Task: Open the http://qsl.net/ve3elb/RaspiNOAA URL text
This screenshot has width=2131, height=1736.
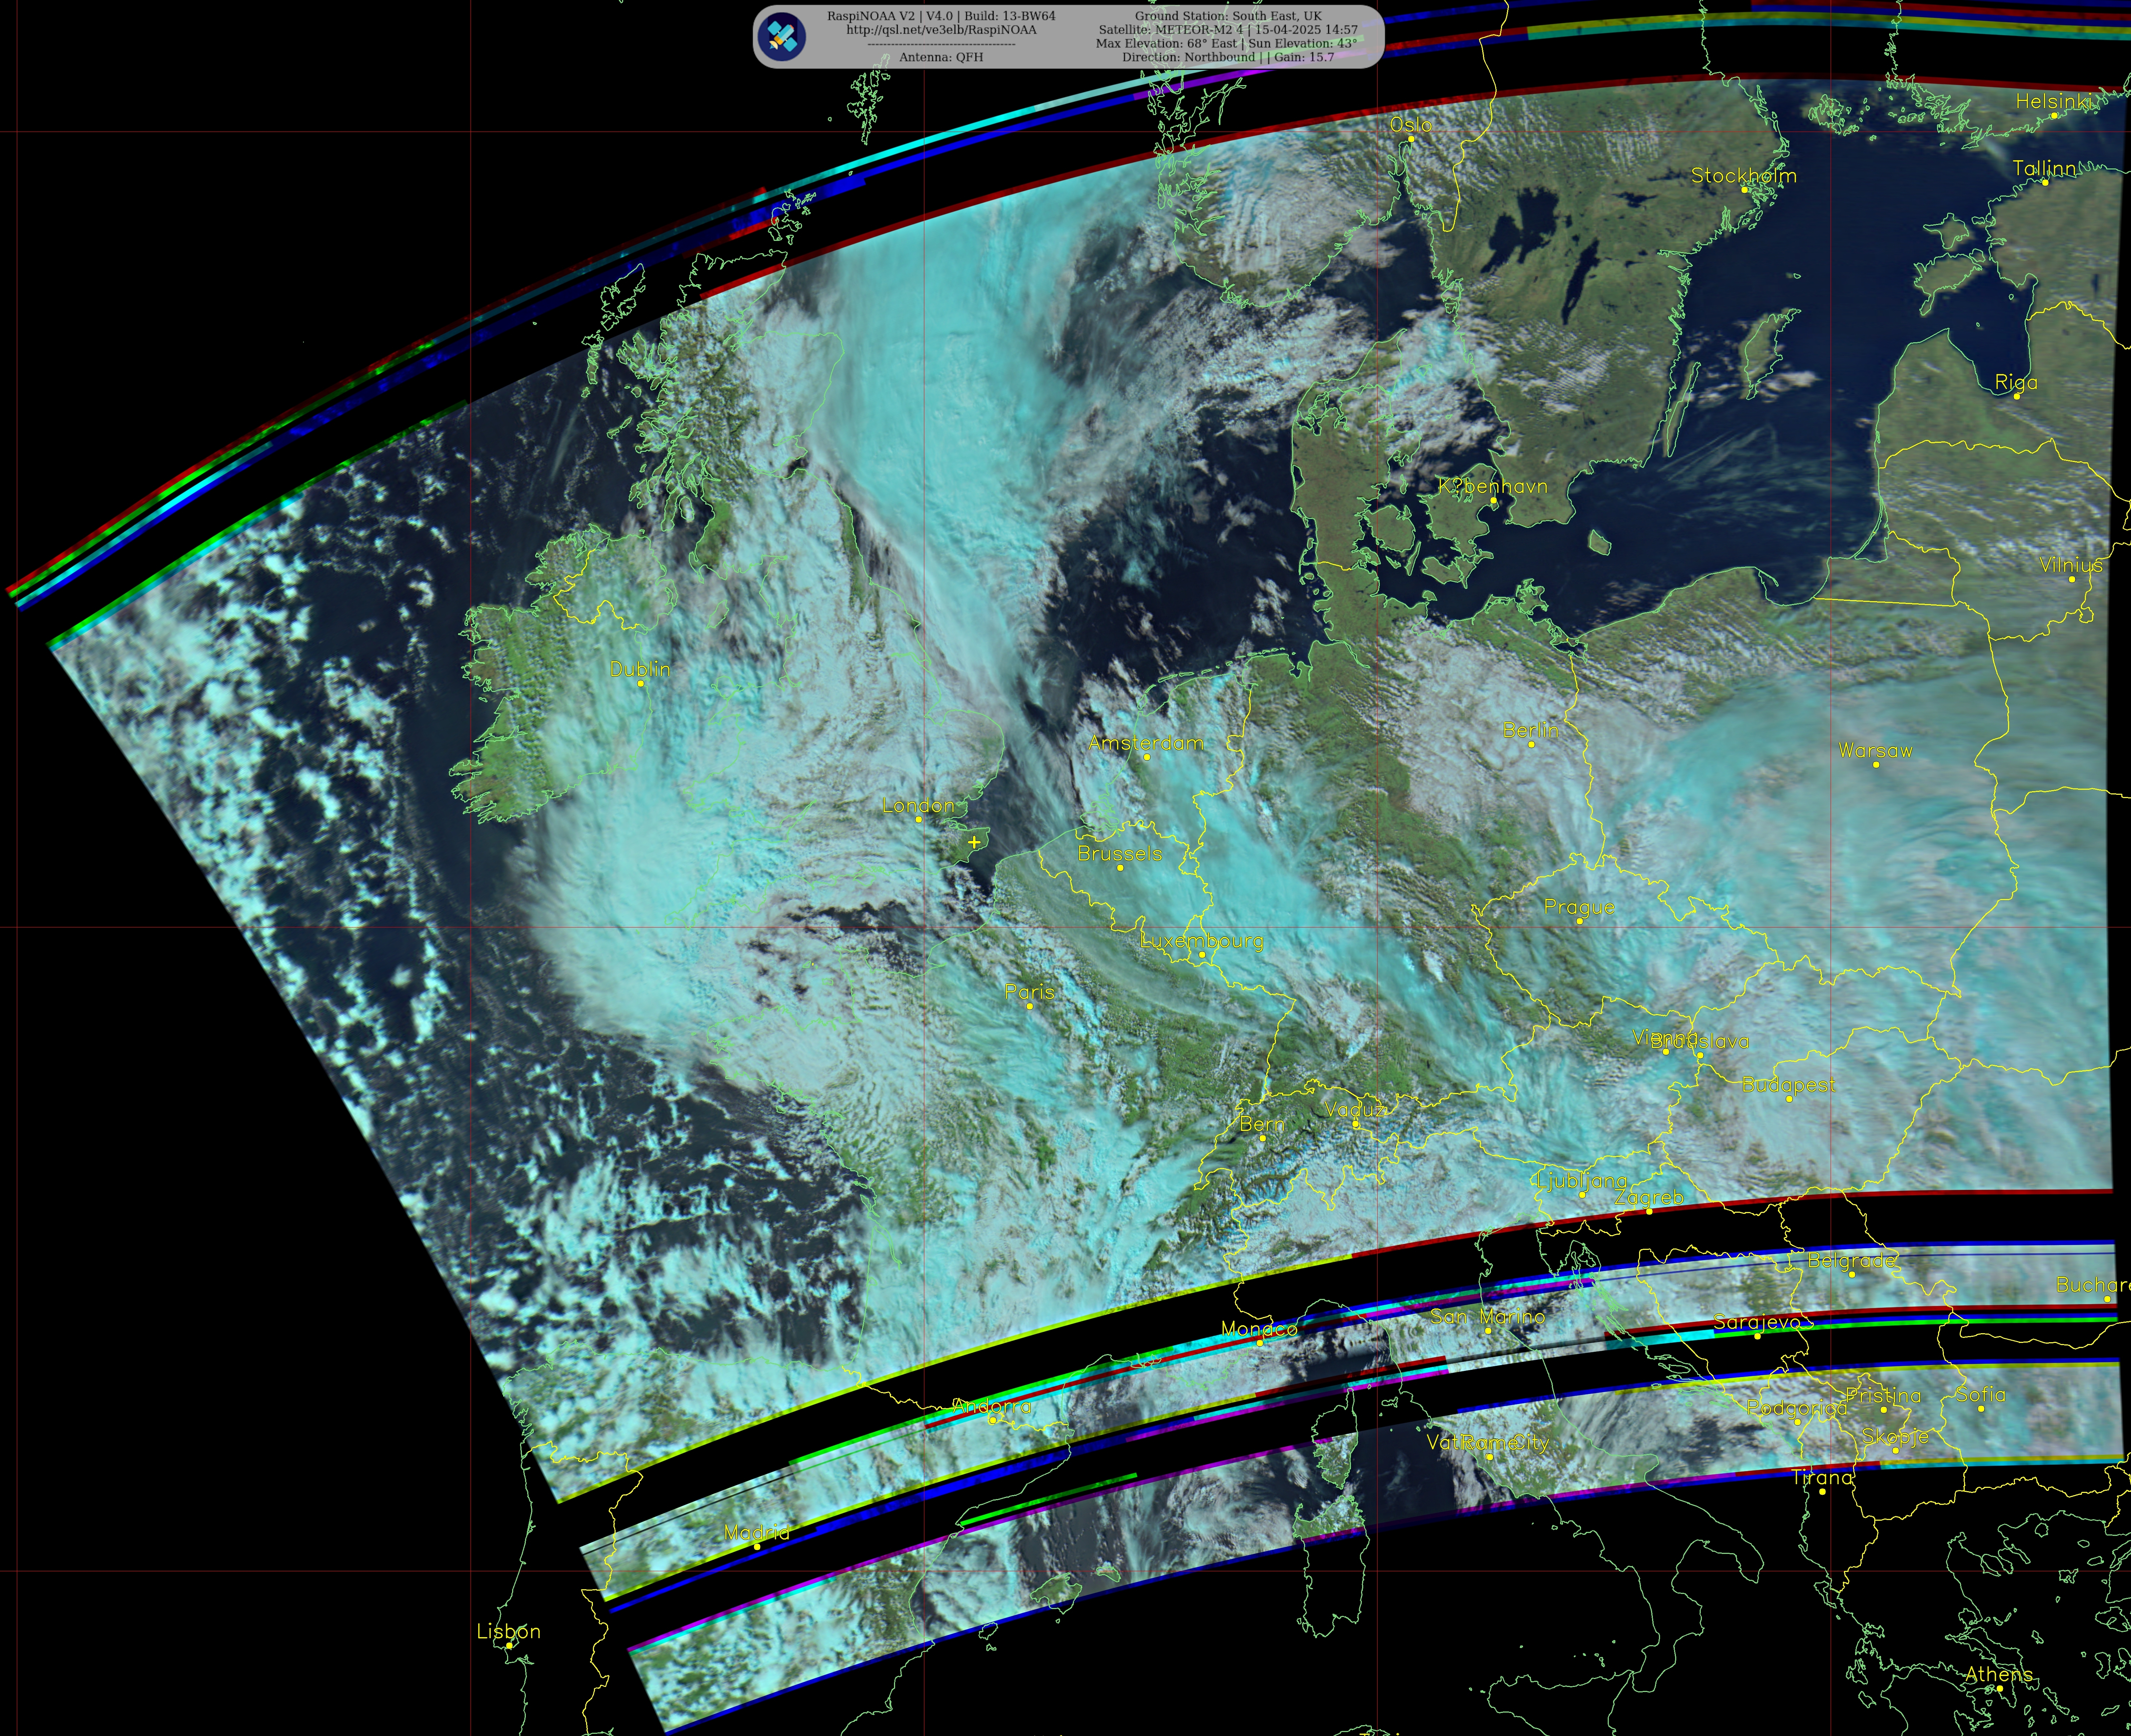Action: coord(941,30)
